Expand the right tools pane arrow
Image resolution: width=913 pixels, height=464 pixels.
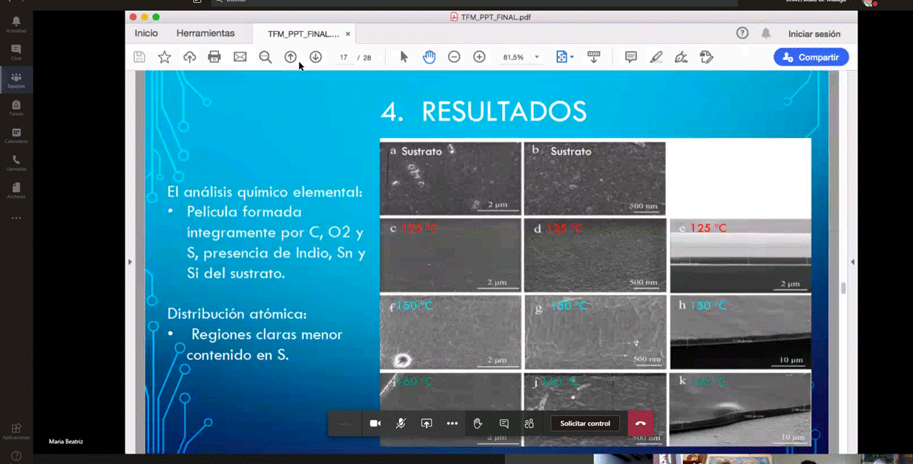[852, 262]
